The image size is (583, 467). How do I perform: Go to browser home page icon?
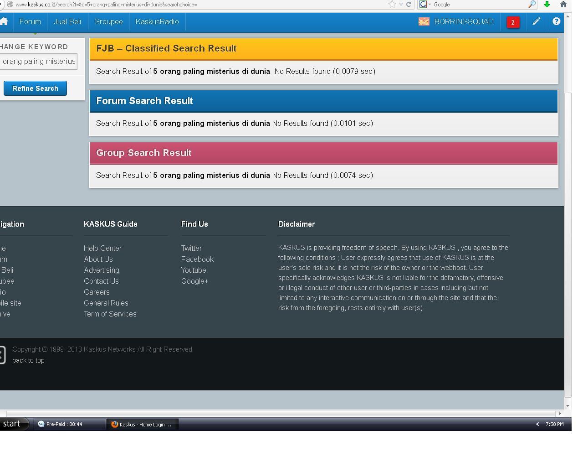(563, 4)
